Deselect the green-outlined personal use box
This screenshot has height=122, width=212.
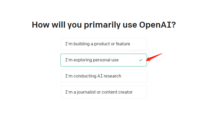tap(103, 60)
